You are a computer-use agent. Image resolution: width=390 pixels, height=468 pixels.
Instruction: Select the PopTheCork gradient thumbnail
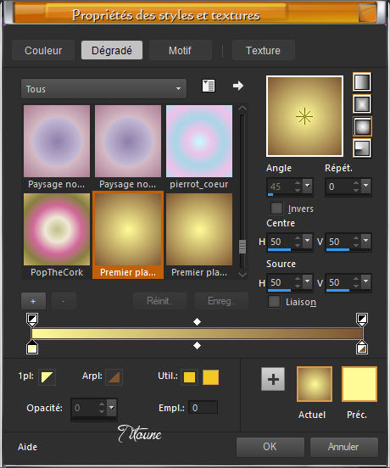(57, 229)
